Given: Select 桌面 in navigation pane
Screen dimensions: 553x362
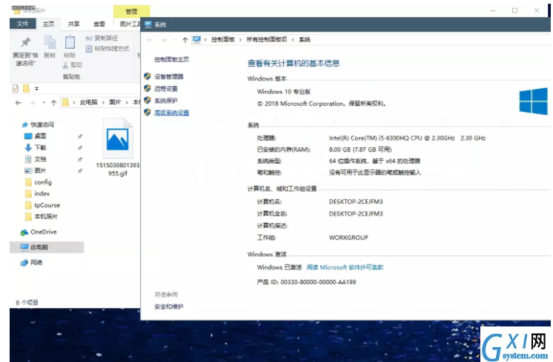Looking at the screenshot, I should click(40, 136).
